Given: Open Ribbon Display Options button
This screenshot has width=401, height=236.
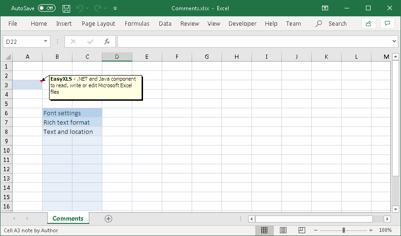Looking at the screenshot, I should click(x=325, y=8).
